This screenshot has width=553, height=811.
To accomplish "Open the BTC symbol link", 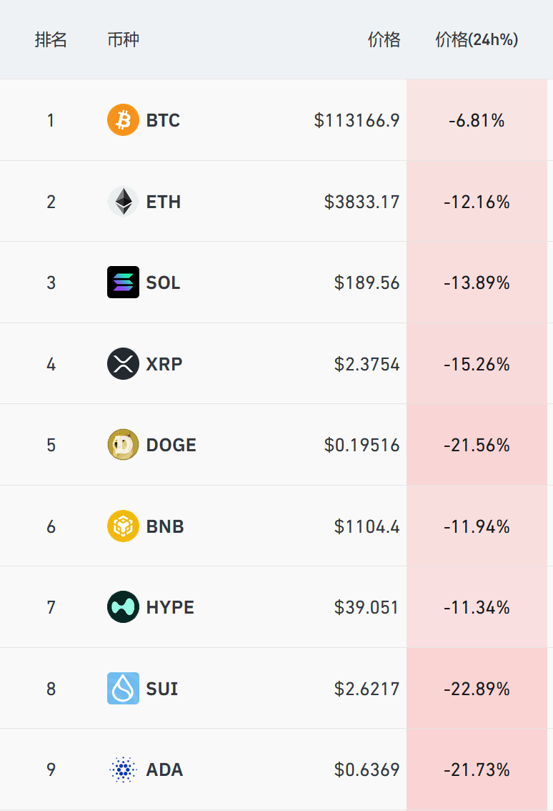I will pyautogui.click(x=163, y=120).
